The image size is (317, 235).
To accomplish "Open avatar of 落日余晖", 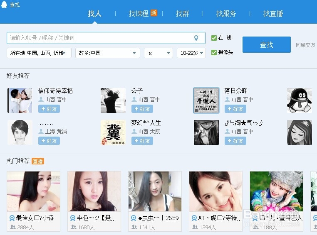I will pos(206,100).
